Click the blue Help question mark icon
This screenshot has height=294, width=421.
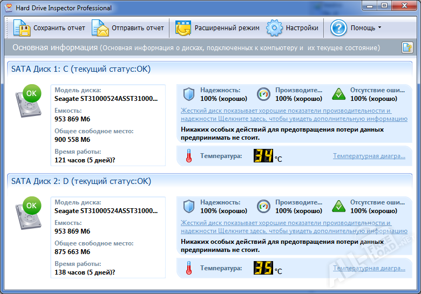tap(338, 28)
